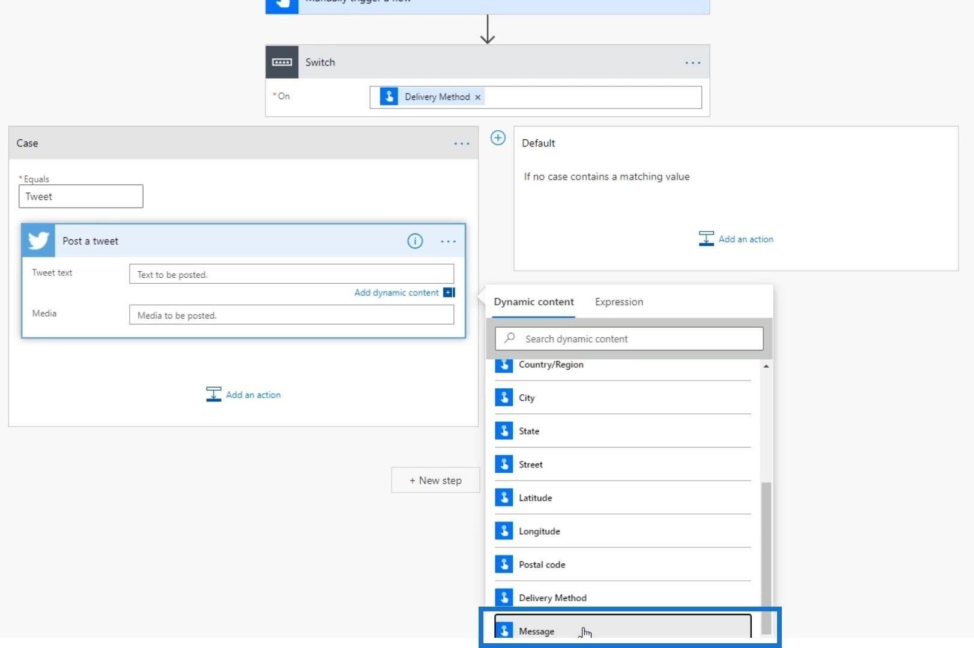Click the State trigger icon
974x648 pixels.
(x=504, y=431)
